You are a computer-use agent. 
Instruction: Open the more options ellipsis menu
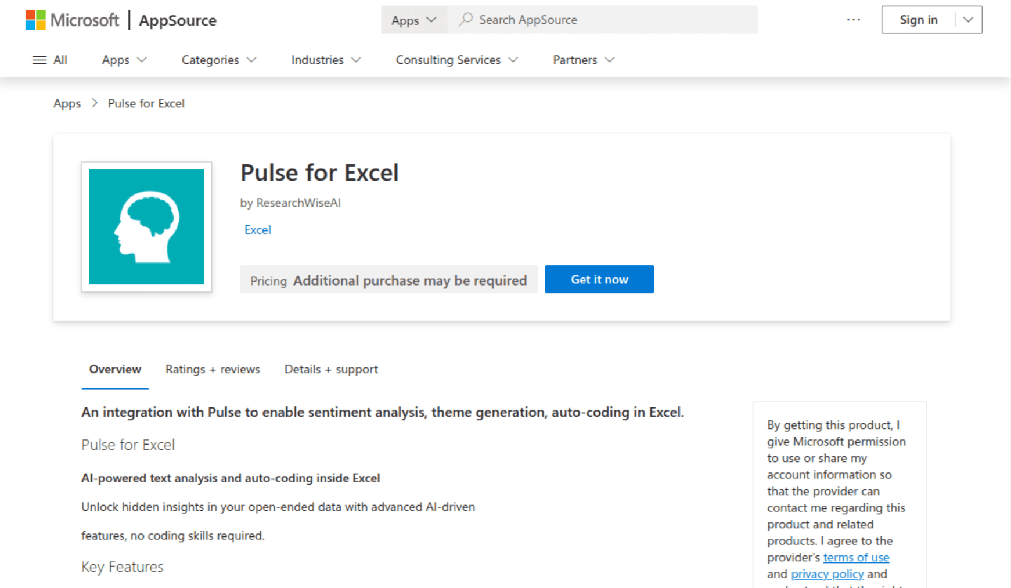pyautogui.click(x=853, y=20)
